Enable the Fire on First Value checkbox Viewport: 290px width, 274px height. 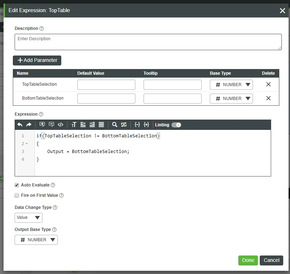point(17,195)
